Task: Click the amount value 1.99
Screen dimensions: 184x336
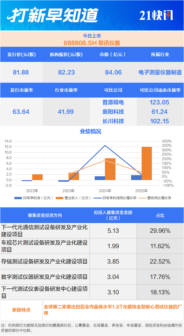Action: (113, 246)
